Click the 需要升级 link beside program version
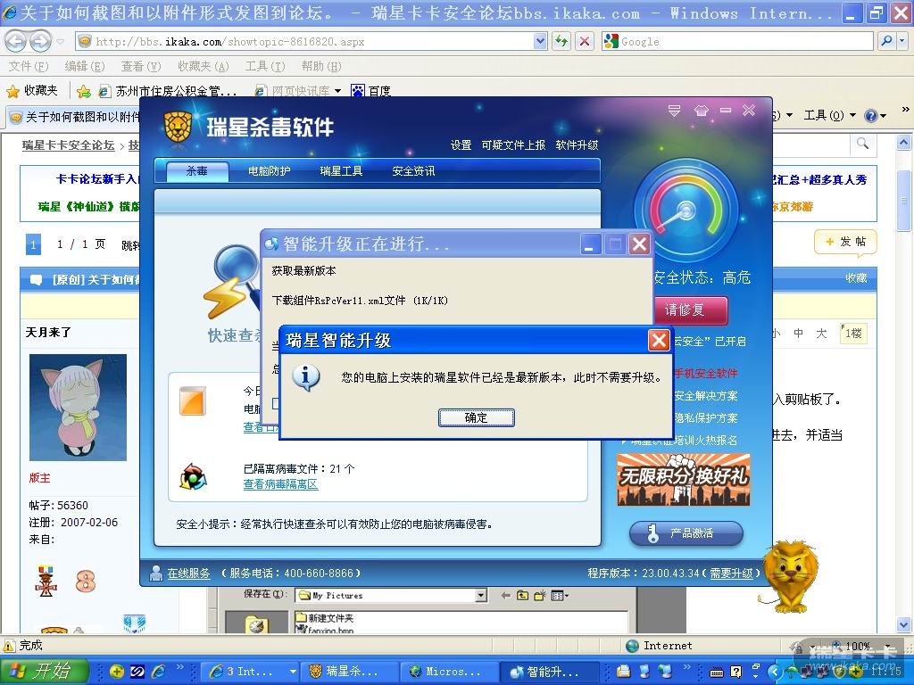 (x=731, y=574)
